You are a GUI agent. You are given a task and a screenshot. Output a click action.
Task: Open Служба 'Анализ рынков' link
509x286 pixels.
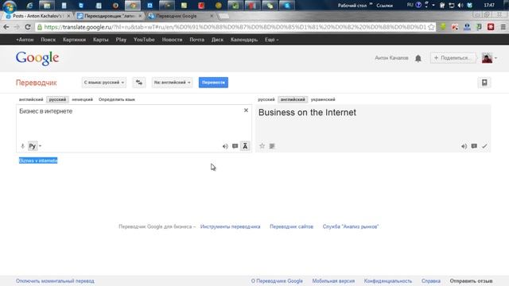pyautogui.click(x=351, y=226)
